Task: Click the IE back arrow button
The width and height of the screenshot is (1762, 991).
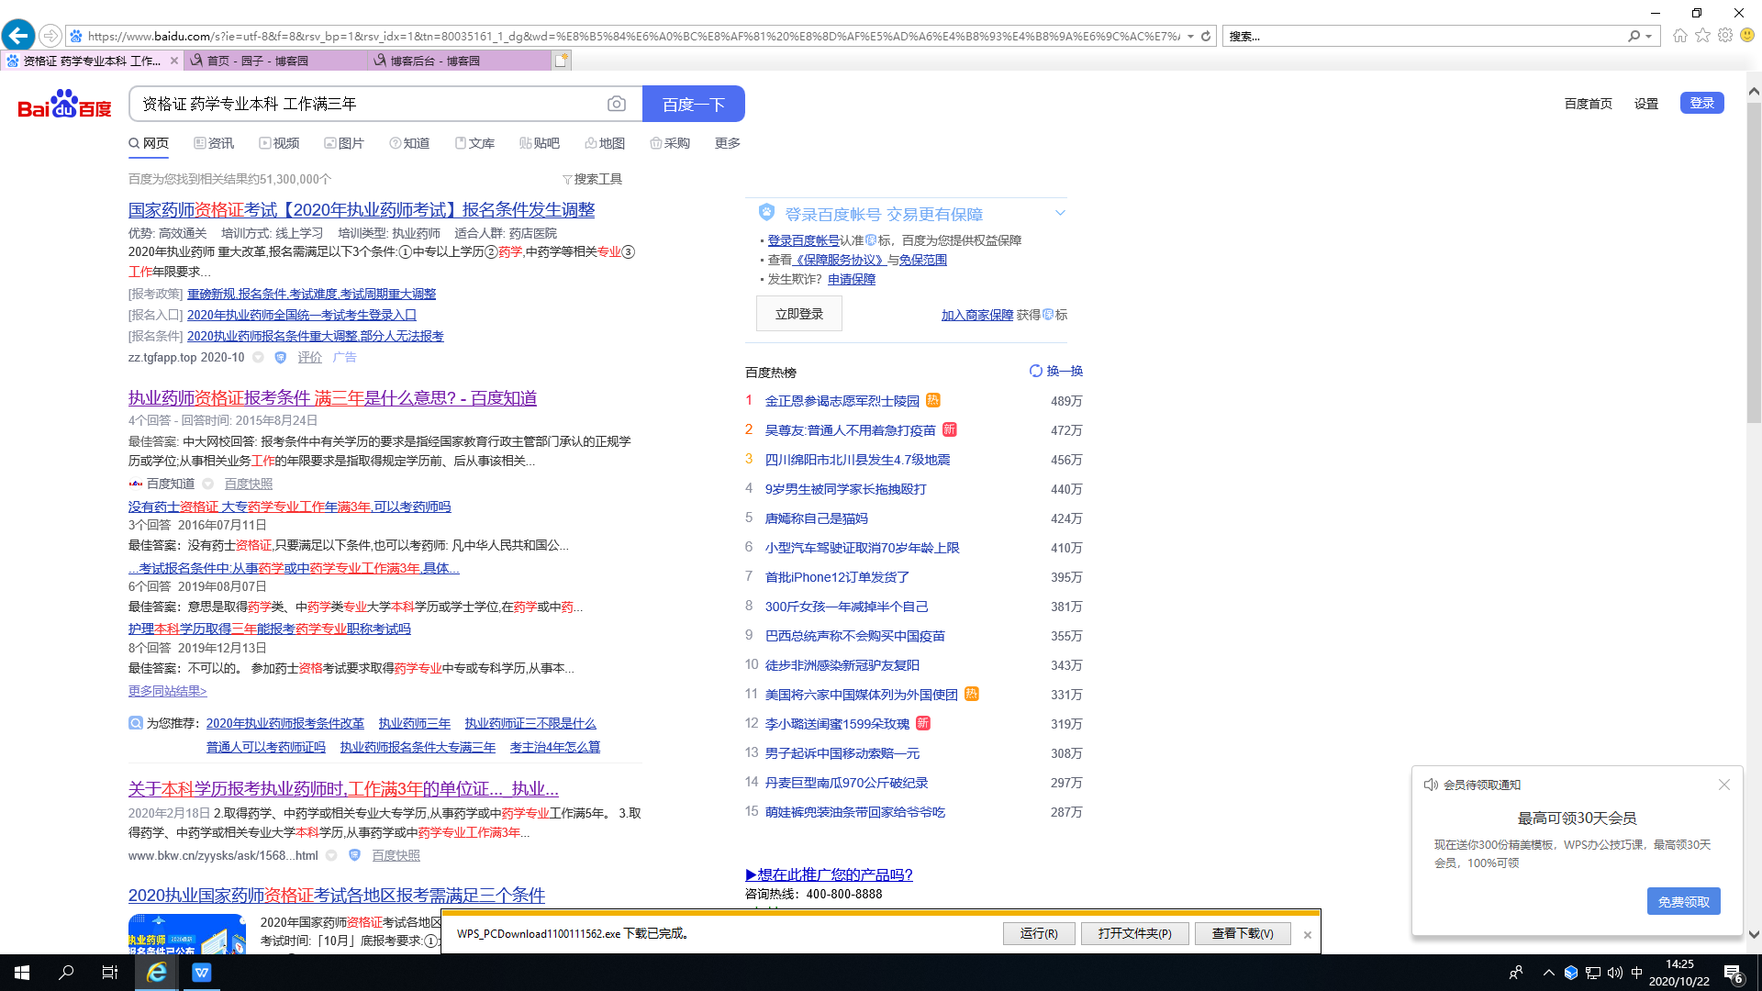Action: point(18,36)
